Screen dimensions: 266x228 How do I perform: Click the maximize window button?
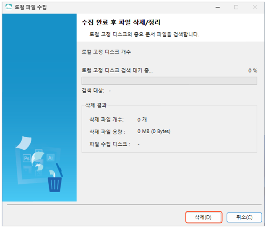[236, 7]
